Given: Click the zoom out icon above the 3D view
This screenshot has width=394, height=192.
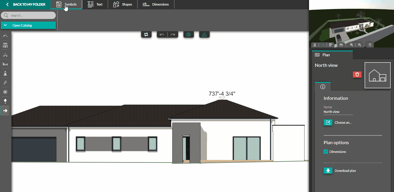Looking at the screenshot, I should point(359,45).
